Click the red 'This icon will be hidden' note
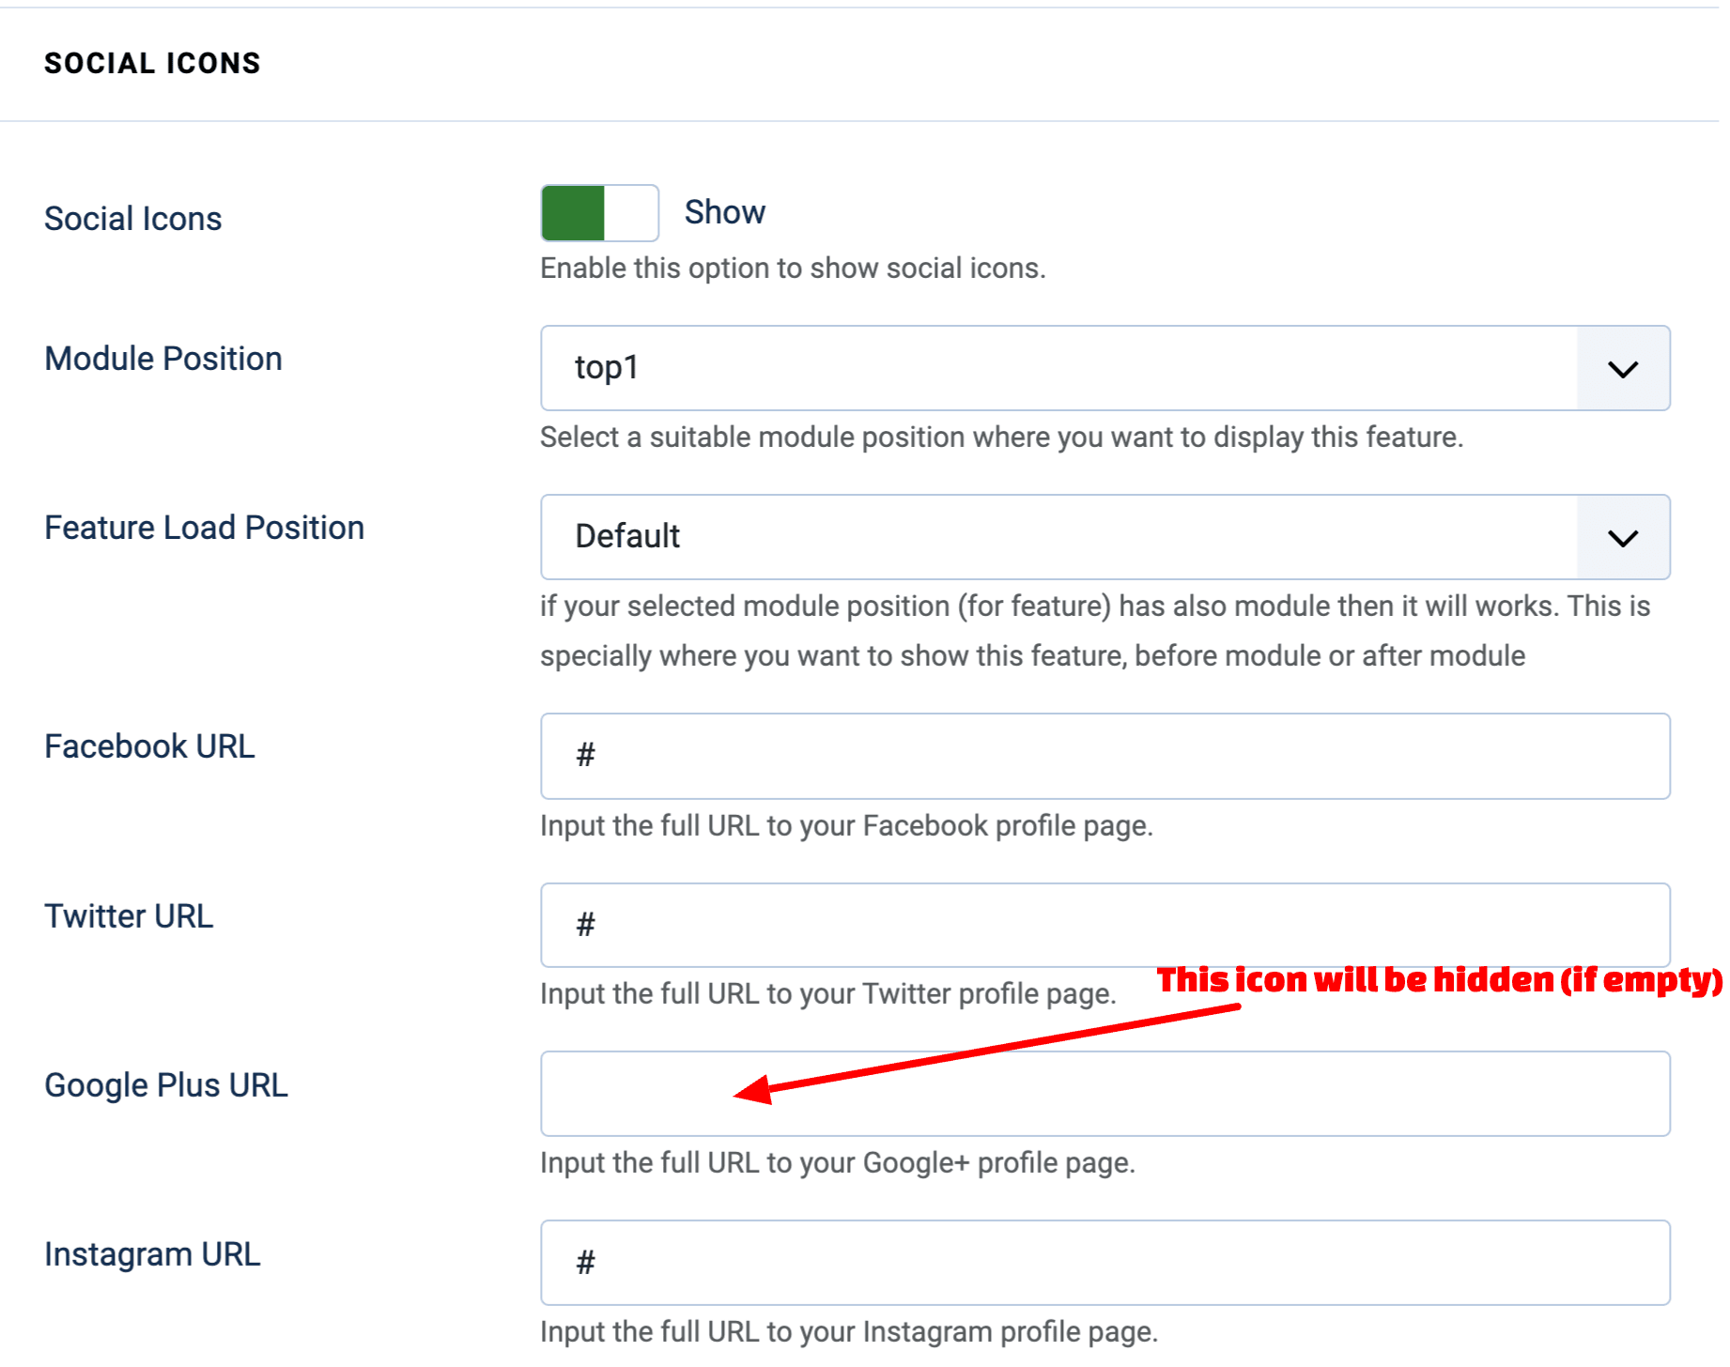 coord(1438,980)
